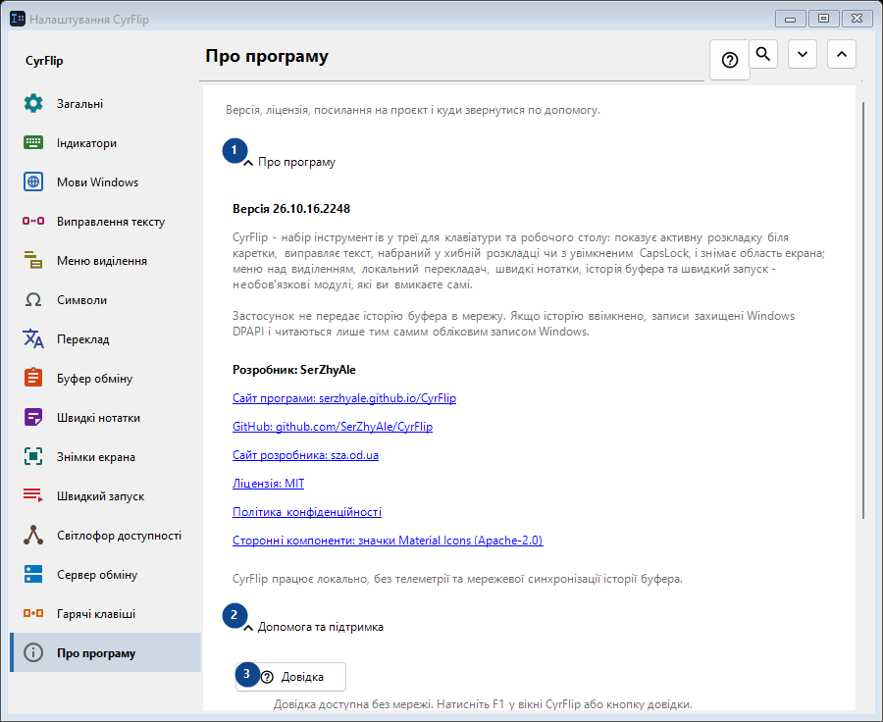Click the Гарячі клавіші icon
This screenshot has width=883, height=722.
33,613
